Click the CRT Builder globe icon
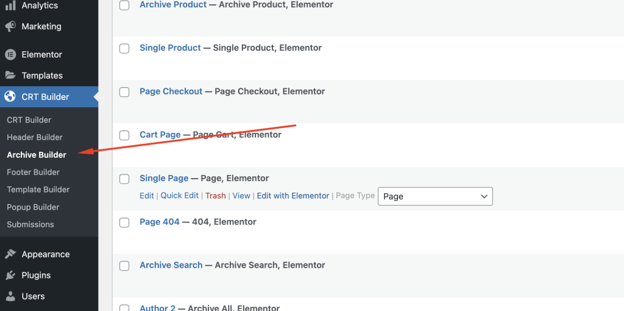 pyautogui.click(x=10, y=96)
